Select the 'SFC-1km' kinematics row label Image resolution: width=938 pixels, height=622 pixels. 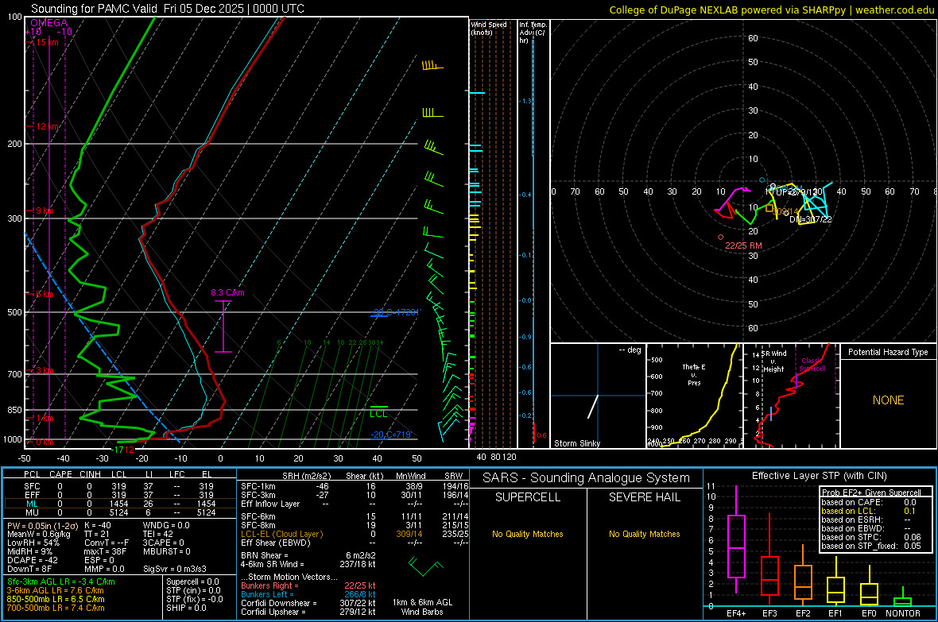click(x=258, y=486)
